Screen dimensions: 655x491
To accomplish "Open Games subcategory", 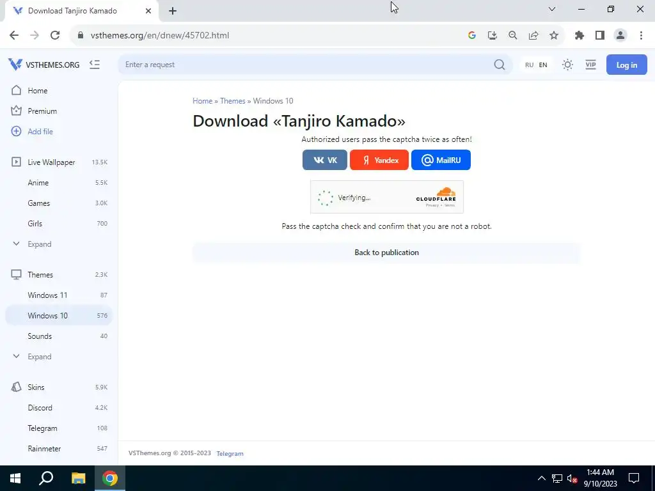I will pos(59,203).
